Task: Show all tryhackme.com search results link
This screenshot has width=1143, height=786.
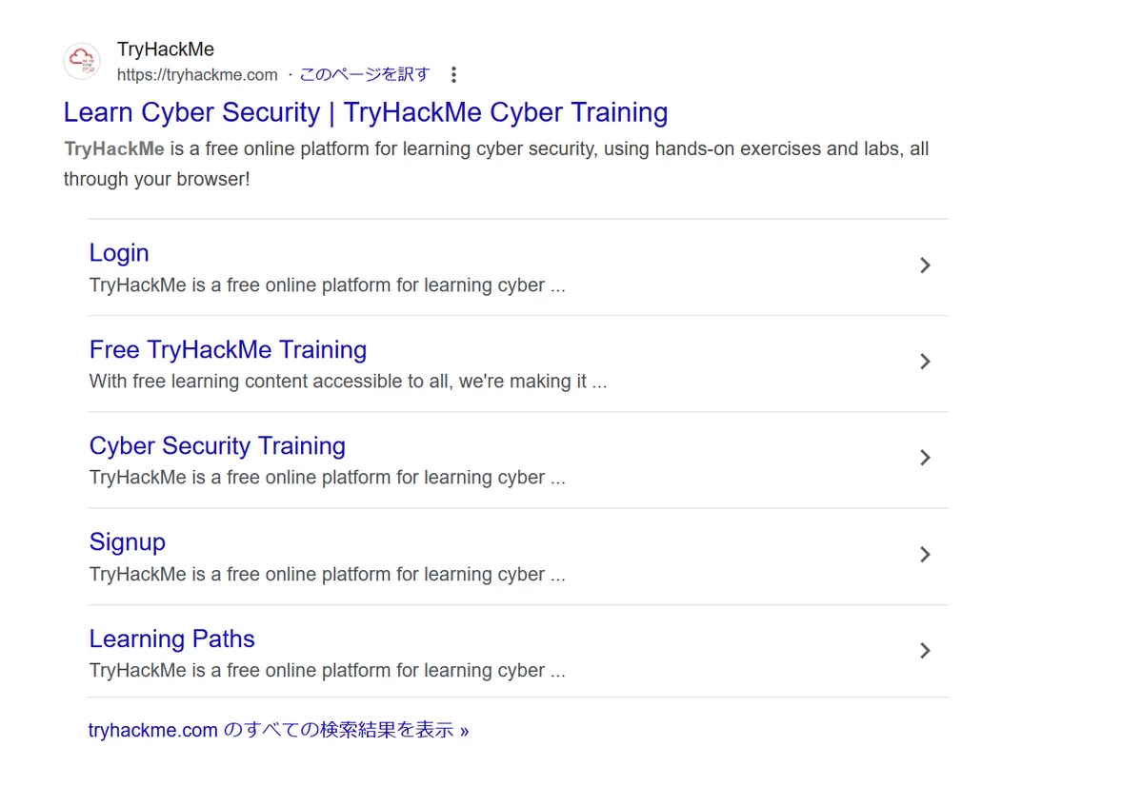Action: click(x=278, y=730)
